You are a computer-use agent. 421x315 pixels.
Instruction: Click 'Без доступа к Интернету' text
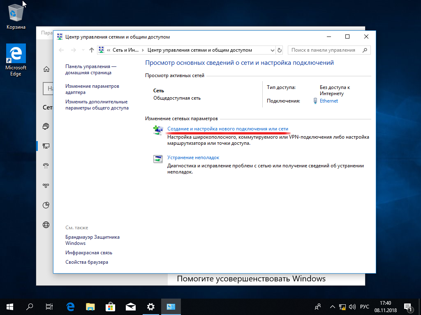[x=335, y=90]
